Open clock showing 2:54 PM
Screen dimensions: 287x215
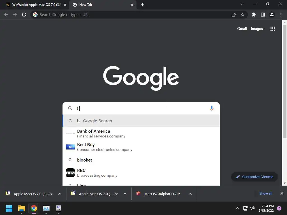point(266,208)
